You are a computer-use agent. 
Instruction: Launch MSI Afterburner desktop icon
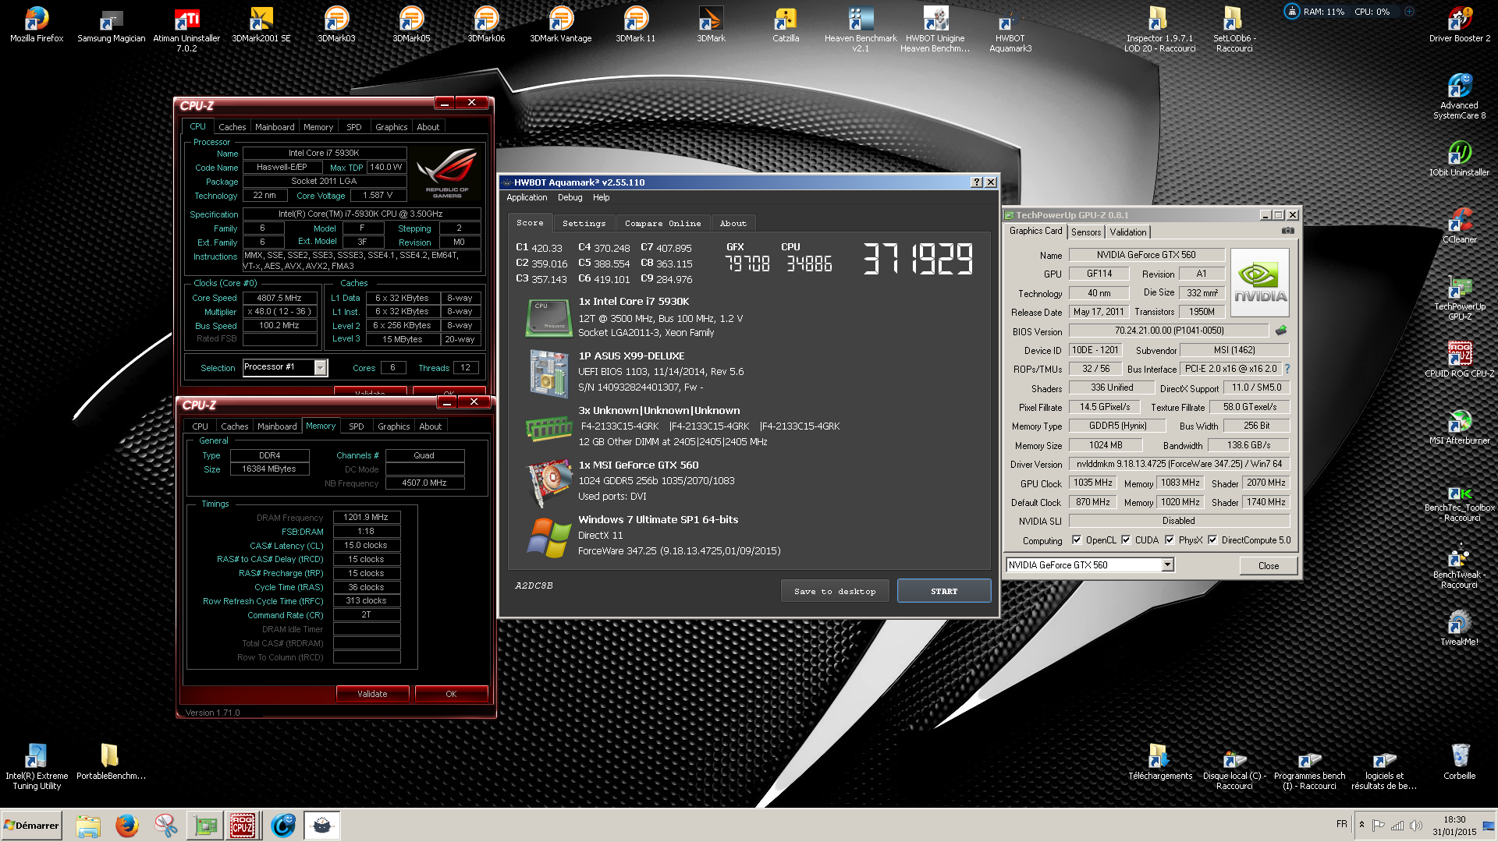point(1460,426)
